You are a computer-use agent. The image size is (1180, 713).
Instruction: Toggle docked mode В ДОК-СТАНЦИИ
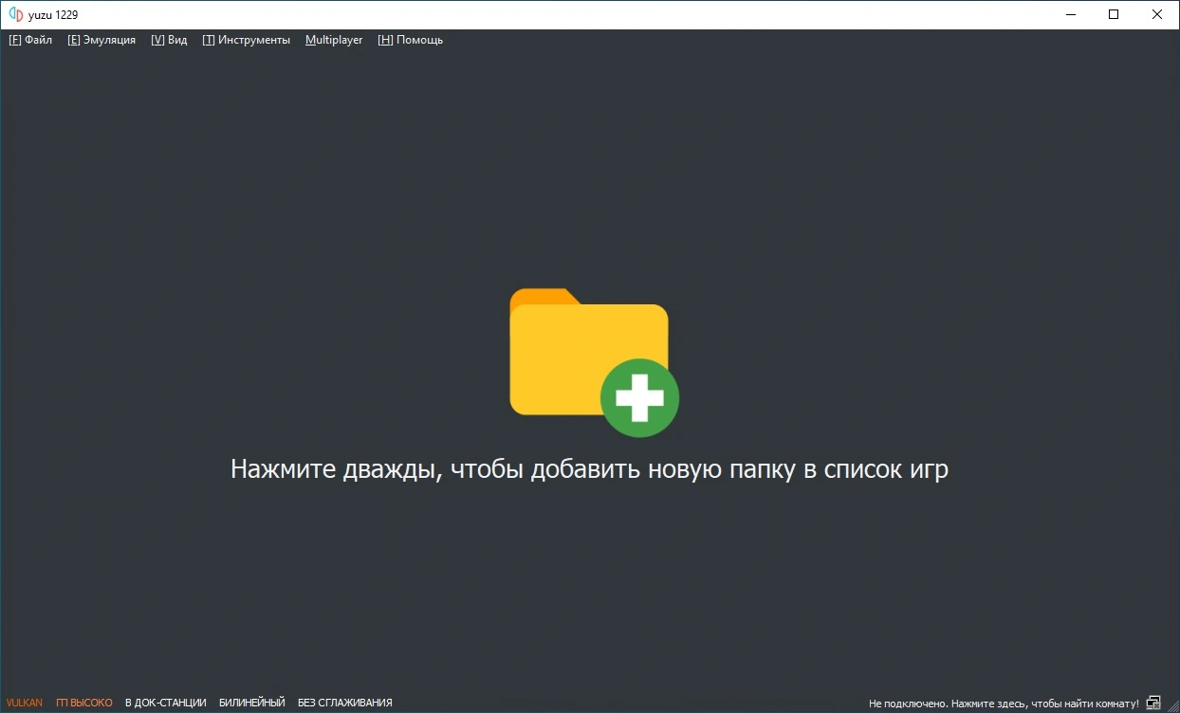click(x=166, y=703)
